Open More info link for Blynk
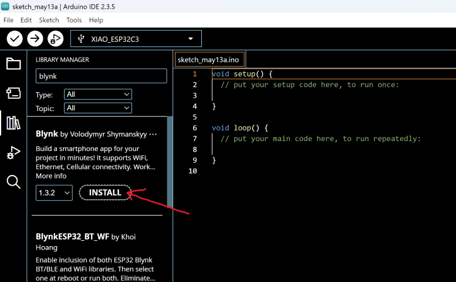 51,176
